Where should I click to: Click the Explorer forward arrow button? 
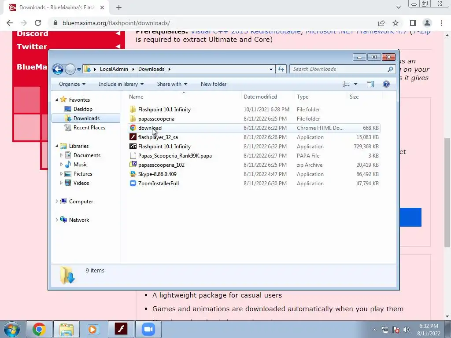(x=70, y=69)
